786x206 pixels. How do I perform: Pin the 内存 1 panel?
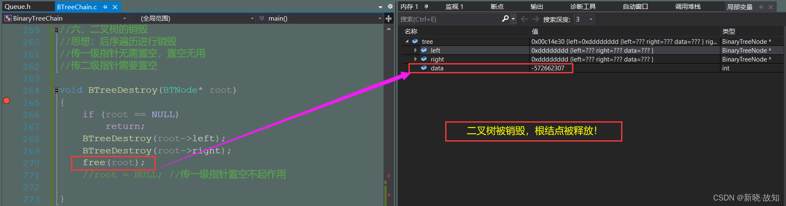[x=426, y=7]
